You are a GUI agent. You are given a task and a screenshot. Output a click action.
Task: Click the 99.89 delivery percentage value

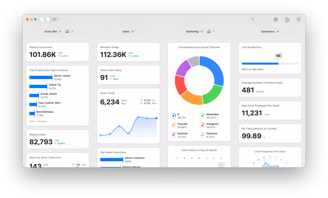click(x=251, y=136)
